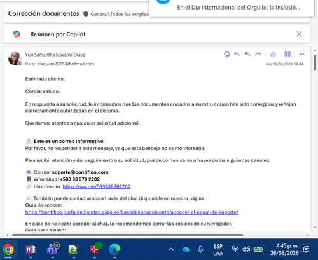318x260 pixels.
Task: Click the scroll up arrow of message
Action: [x=315, y=50]
